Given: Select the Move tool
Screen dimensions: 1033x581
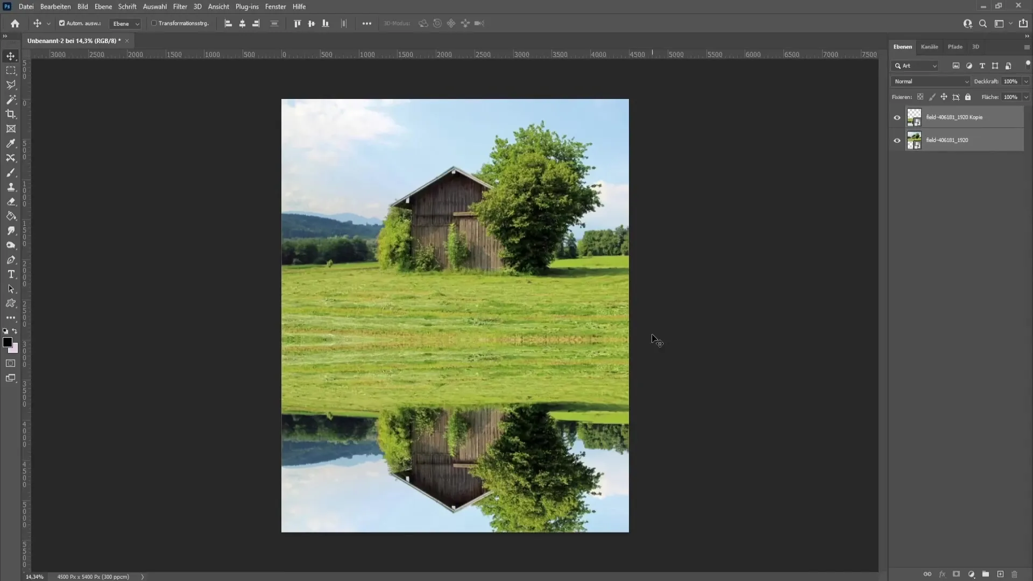Looking at the screenshot, I should (x=11, y=55).
